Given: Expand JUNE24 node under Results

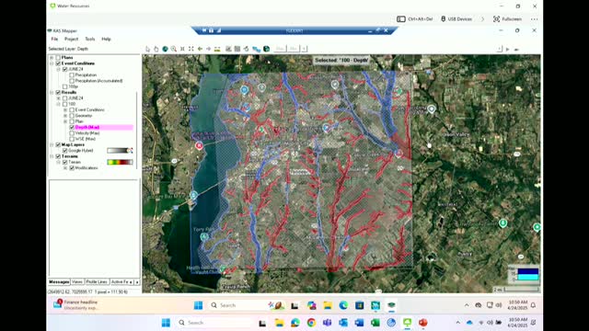Looking at the screenshot, I should click(x=59, y=98).
